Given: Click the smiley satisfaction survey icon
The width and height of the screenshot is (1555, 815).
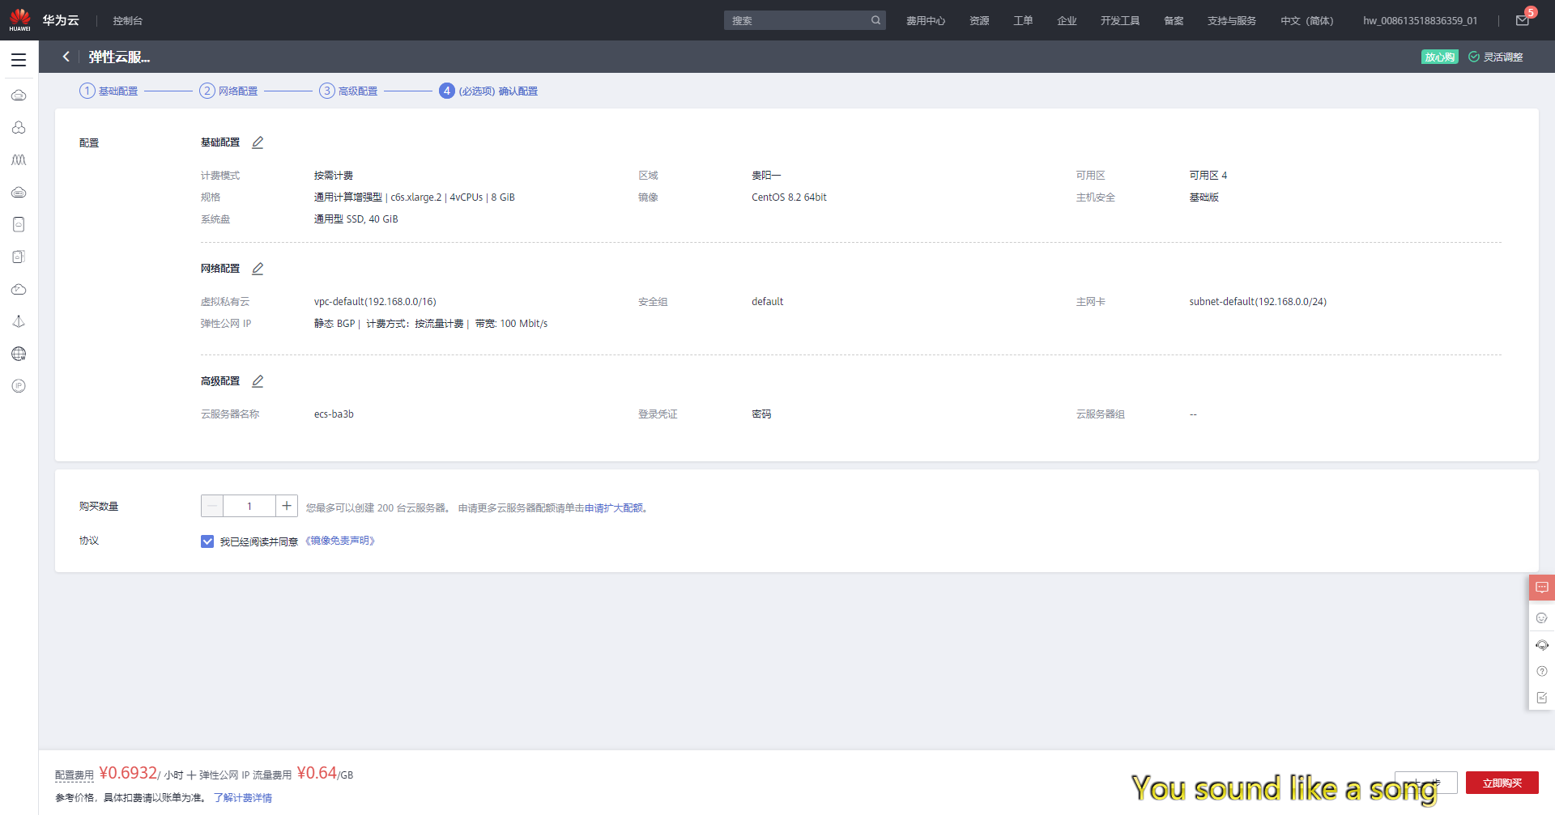Looking at the screenshot, I should tap(1542, 618).
